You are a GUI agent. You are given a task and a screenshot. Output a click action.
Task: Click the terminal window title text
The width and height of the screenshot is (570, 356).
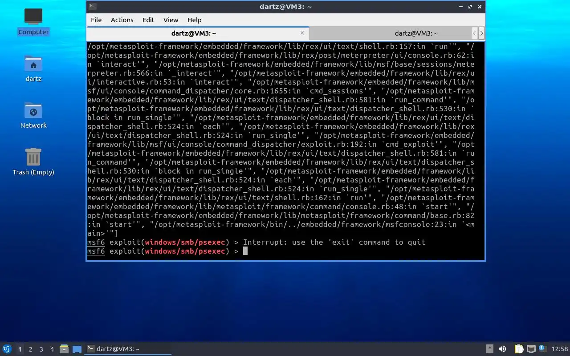pyautogui.click(x=286, y=7)
